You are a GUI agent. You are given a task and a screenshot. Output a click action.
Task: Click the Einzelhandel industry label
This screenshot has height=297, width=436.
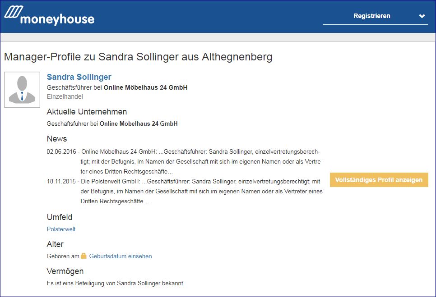65,96
